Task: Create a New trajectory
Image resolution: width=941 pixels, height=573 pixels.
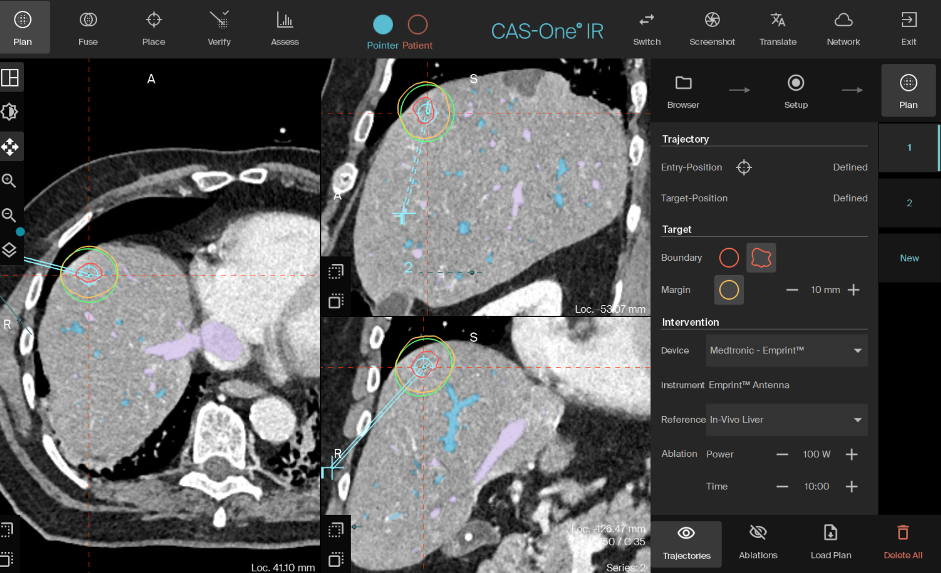Action: [909, 258]
